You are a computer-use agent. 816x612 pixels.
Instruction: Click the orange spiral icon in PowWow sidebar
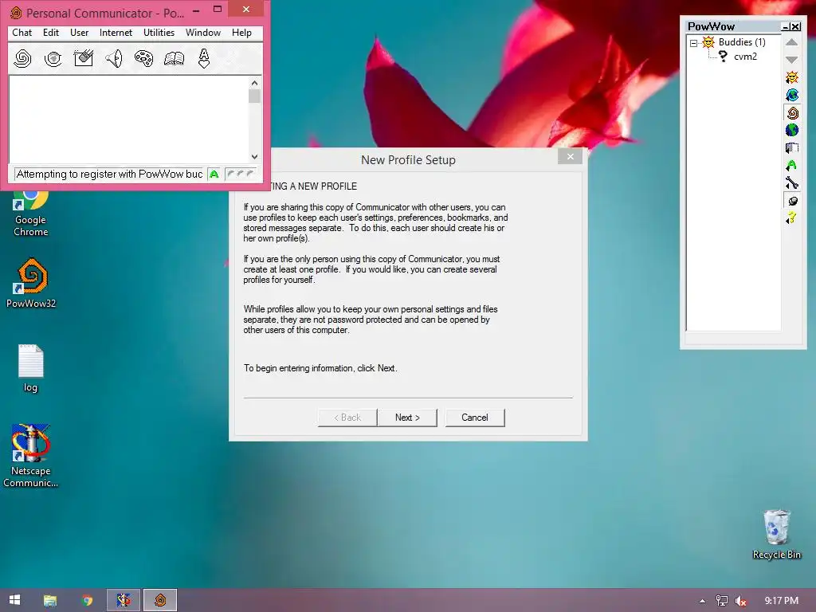792,113
